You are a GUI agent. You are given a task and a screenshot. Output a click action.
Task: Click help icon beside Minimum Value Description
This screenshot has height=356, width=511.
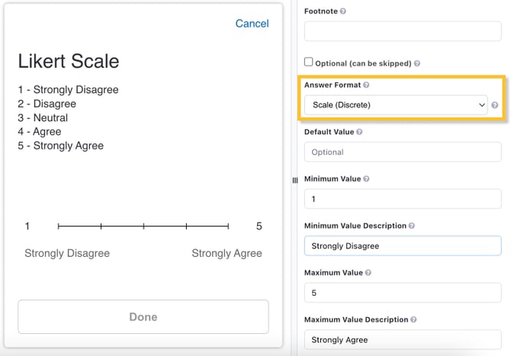412,226
